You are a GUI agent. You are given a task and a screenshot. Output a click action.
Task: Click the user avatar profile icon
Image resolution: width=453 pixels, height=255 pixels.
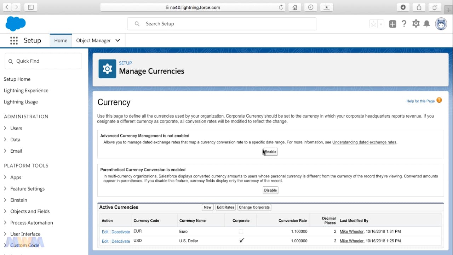click(x=441, y=24)
